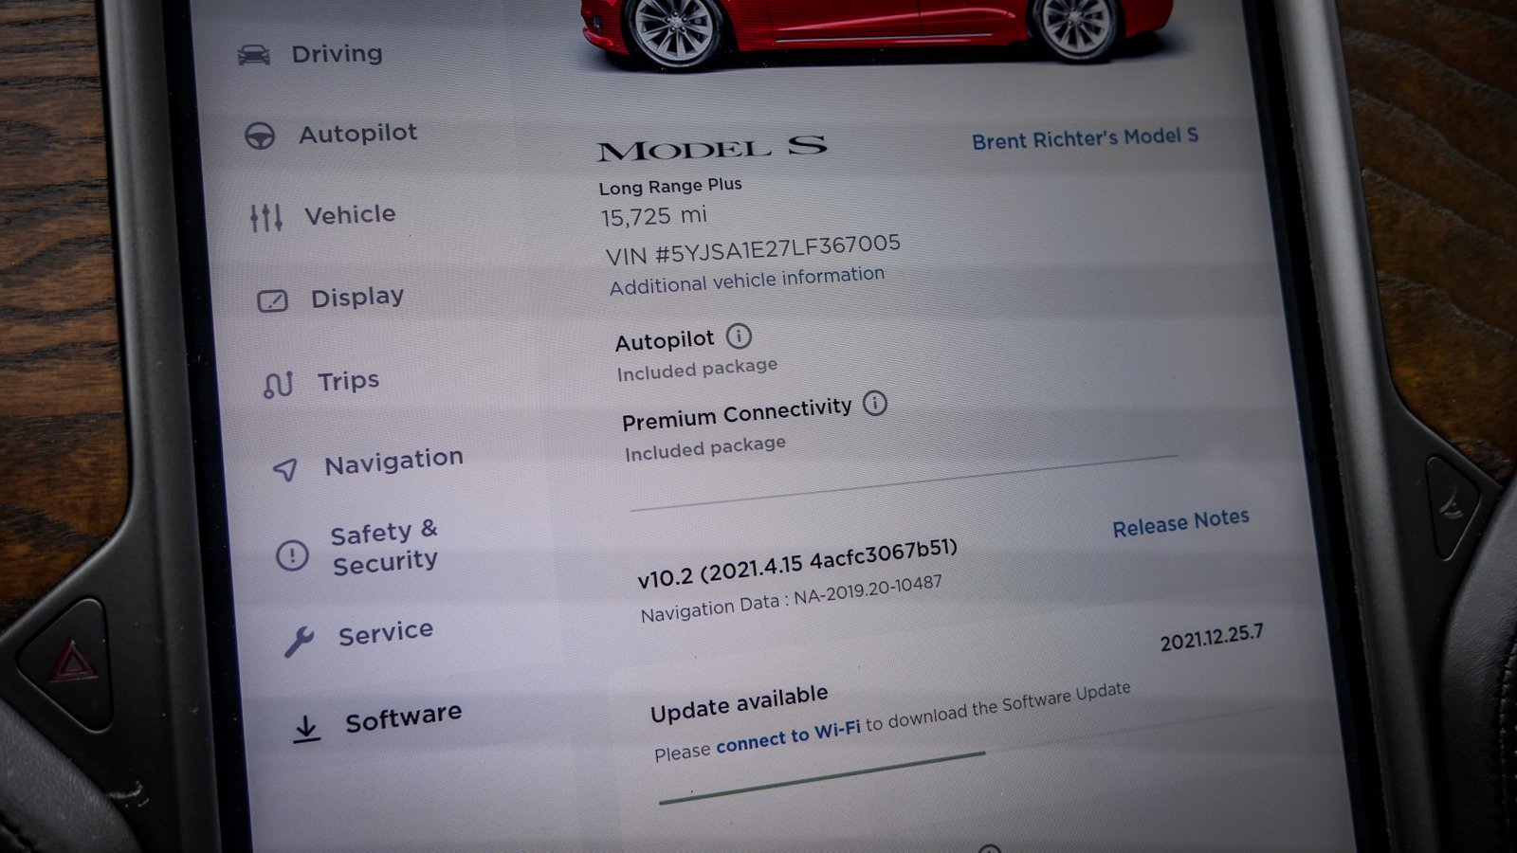Open Premium Connectivity info icon
This screenshot has width=1517, height=853.
click(x=875, y=404)
